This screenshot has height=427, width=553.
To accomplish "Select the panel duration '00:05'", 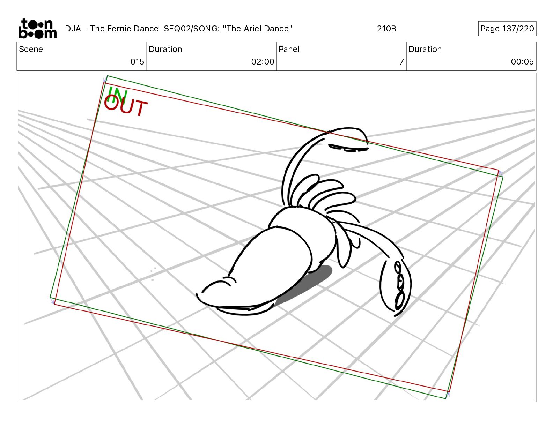I will coord(522,62).
